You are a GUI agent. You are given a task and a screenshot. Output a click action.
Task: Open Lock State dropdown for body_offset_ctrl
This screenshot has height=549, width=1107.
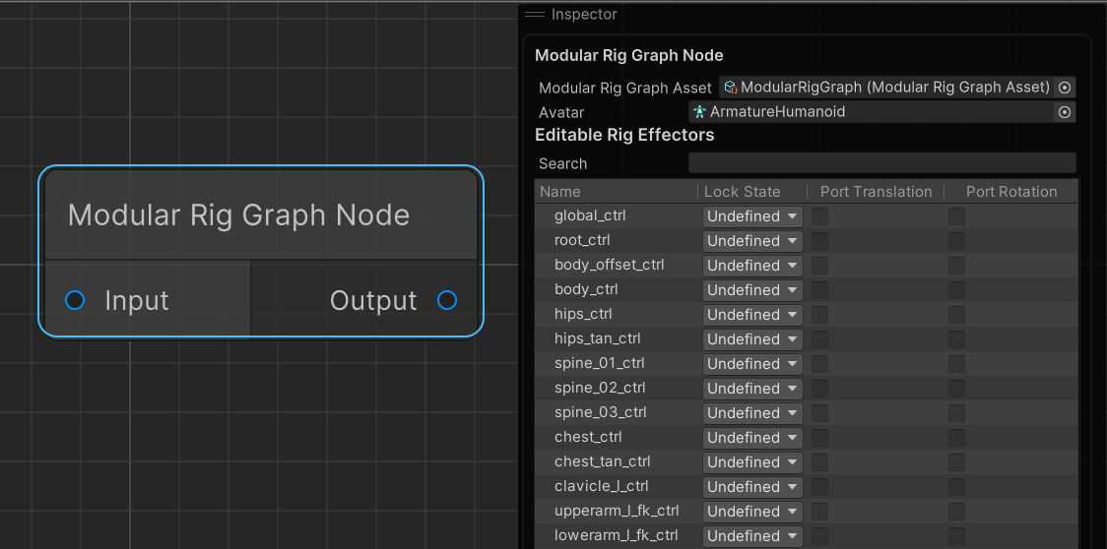coord(752,266)
